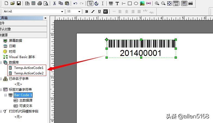Switch to the 组件 toolbox section
This screenshot has height=123, width=213.
click(x=23, y=23)
